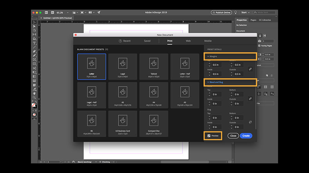Click the Adobe Stock search field

pos(264,12)
